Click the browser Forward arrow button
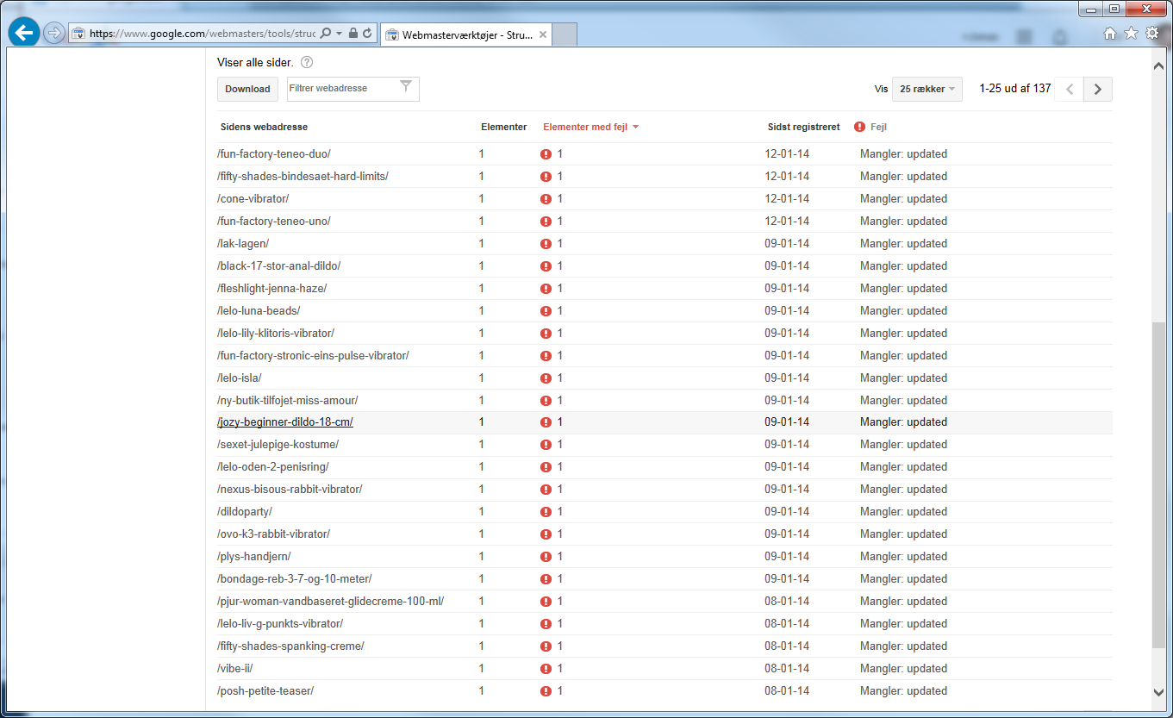 click(54, 34)
